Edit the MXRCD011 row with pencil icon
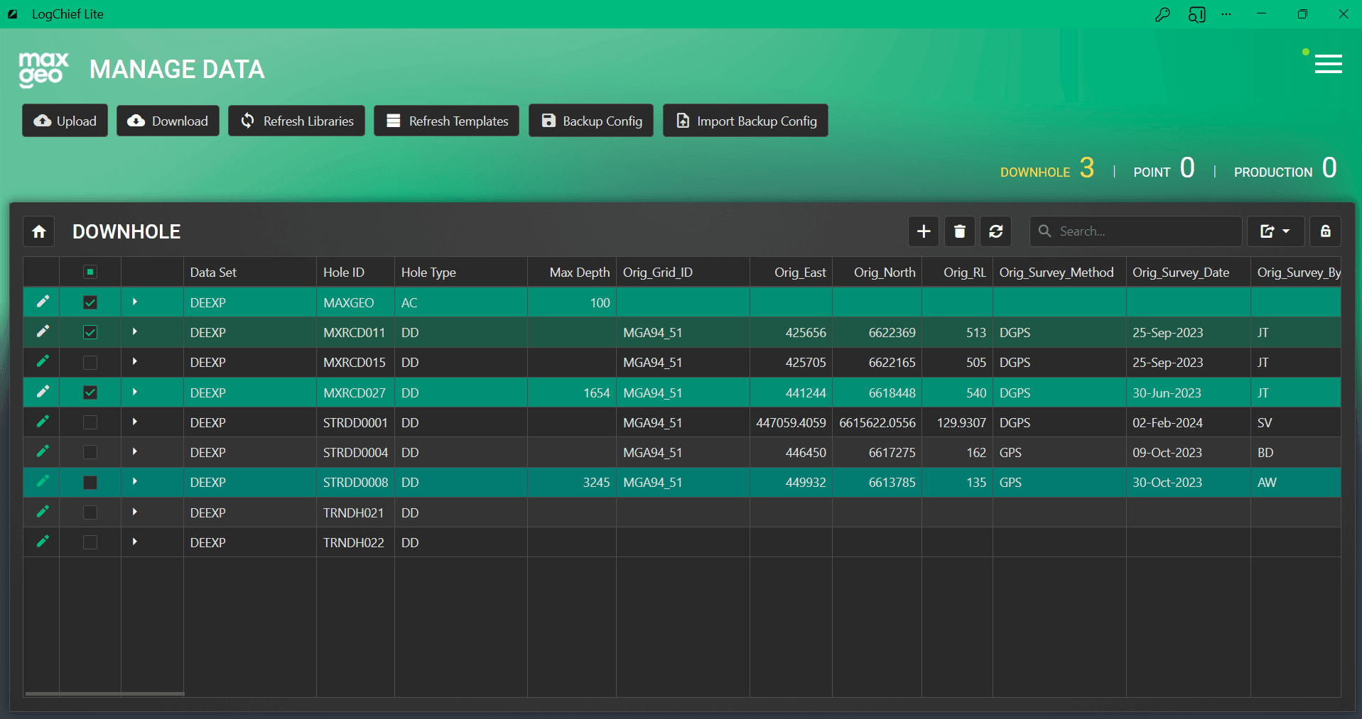Screen dimensions: 1362x719 tap(43, 331)
